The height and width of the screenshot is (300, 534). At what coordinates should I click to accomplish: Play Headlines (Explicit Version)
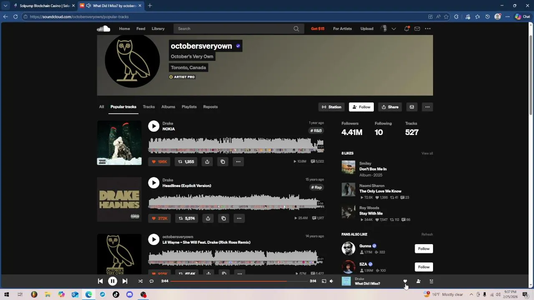(154, 183)
